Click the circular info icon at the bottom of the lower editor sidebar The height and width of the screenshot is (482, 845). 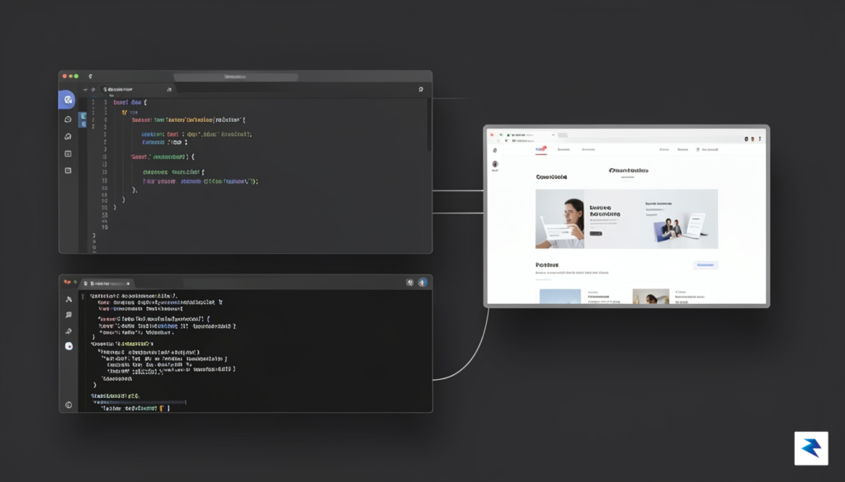point(68,405)
